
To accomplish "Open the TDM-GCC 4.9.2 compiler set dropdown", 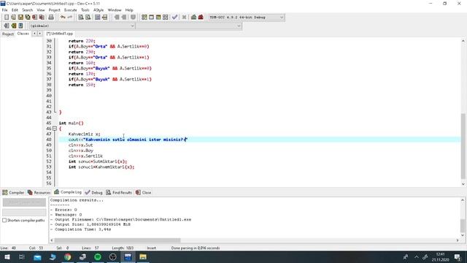I will 246,18.
